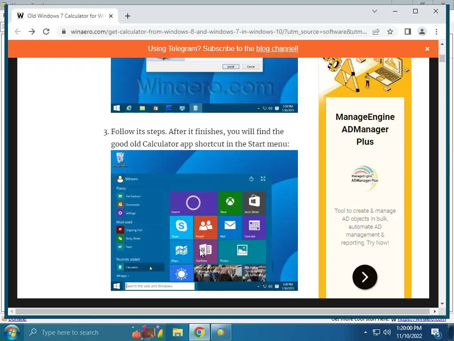The width and height of the screenshot is (454, 341).
Task: Open the Chrome profile avatar menu
Action: 422,32
